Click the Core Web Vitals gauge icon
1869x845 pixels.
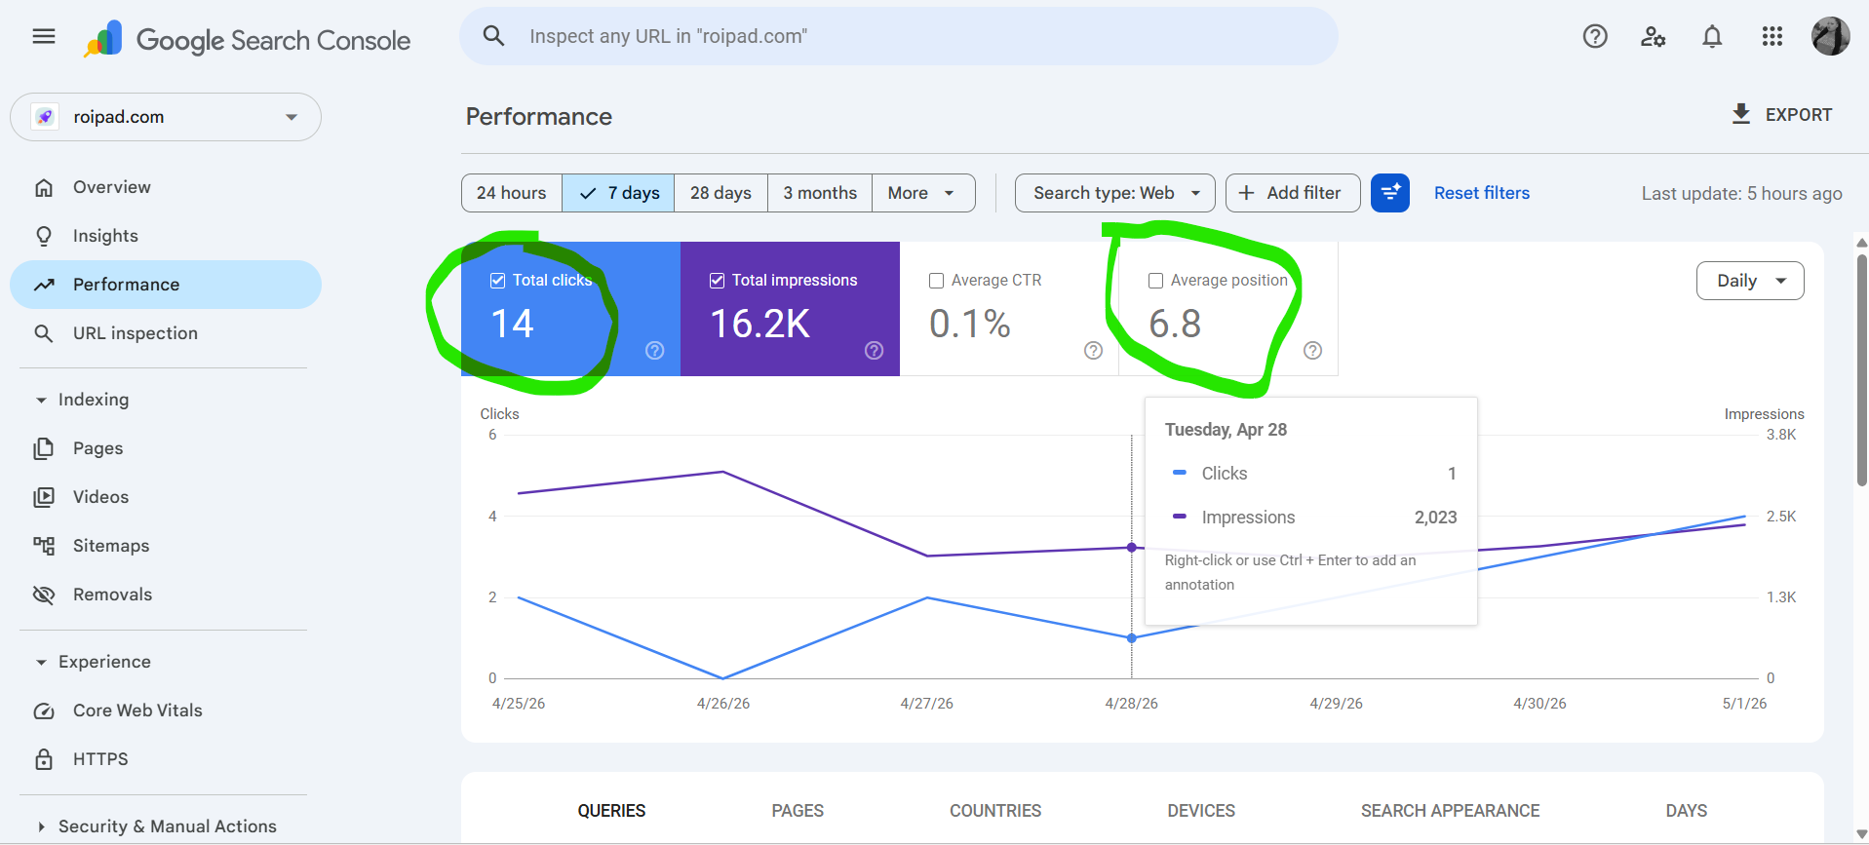pos(44,711)
